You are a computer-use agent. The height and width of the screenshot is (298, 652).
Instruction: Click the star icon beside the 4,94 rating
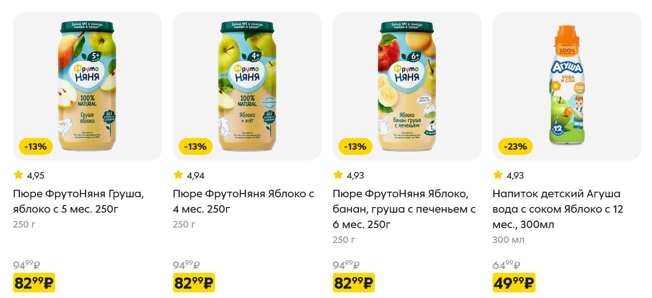coord(178,175)
